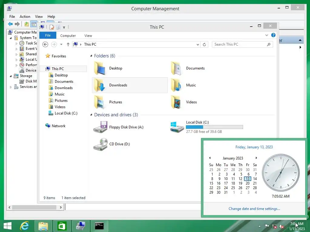Screen dimensions: 310x232
Task: Open the address bar history dropdown
Action: click(x=198, y=45)
